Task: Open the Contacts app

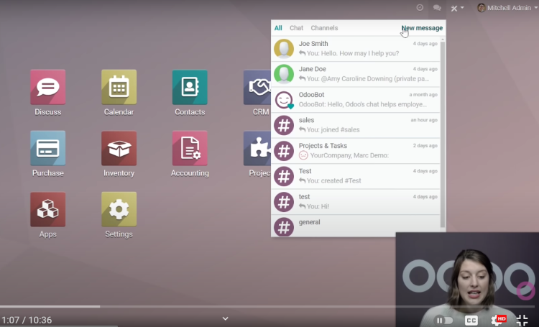Action: tap(190, 87)
